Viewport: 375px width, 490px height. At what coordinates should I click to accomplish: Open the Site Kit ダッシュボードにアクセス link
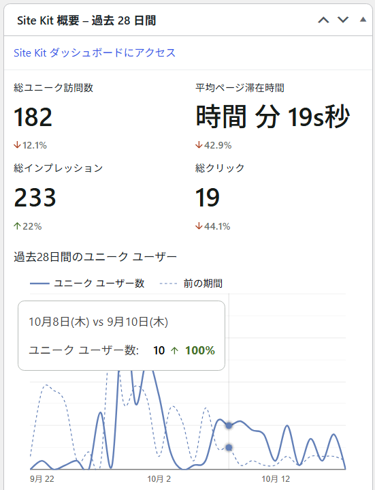click(x=95, y=52)
